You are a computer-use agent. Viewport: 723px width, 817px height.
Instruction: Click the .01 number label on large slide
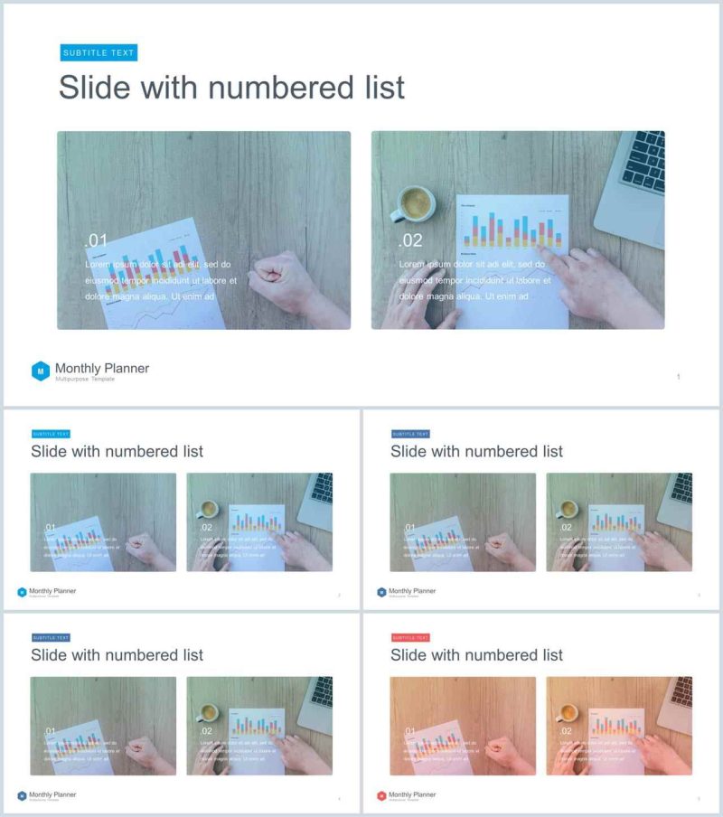[96, 240]
